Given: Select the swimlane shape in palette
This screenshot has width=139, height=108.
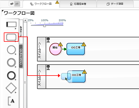Looking at the screenshot, I should [x=11, y=24].
